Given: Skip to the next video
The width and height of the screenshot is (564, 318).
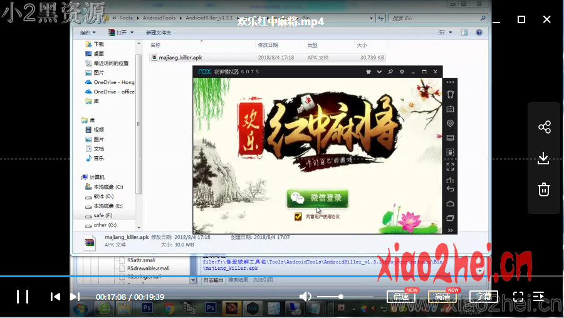Looking at the screenshot, I should point(75,297).
